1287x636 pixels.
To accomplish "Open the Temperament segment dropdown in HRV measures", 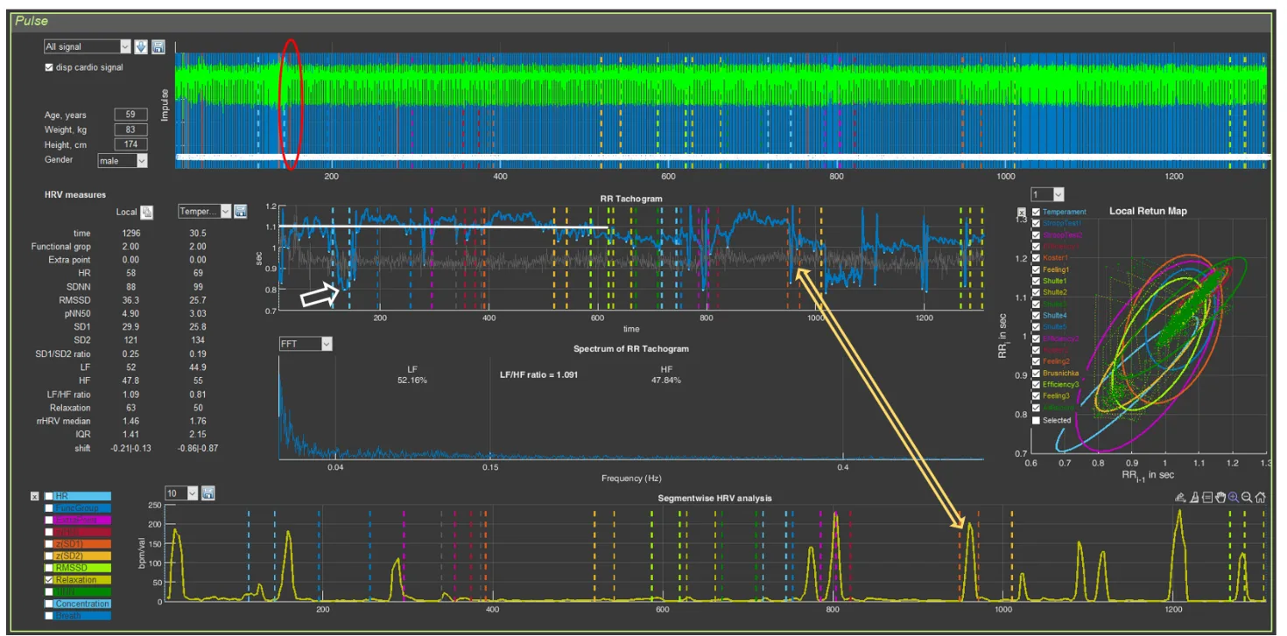I will 224,212.
